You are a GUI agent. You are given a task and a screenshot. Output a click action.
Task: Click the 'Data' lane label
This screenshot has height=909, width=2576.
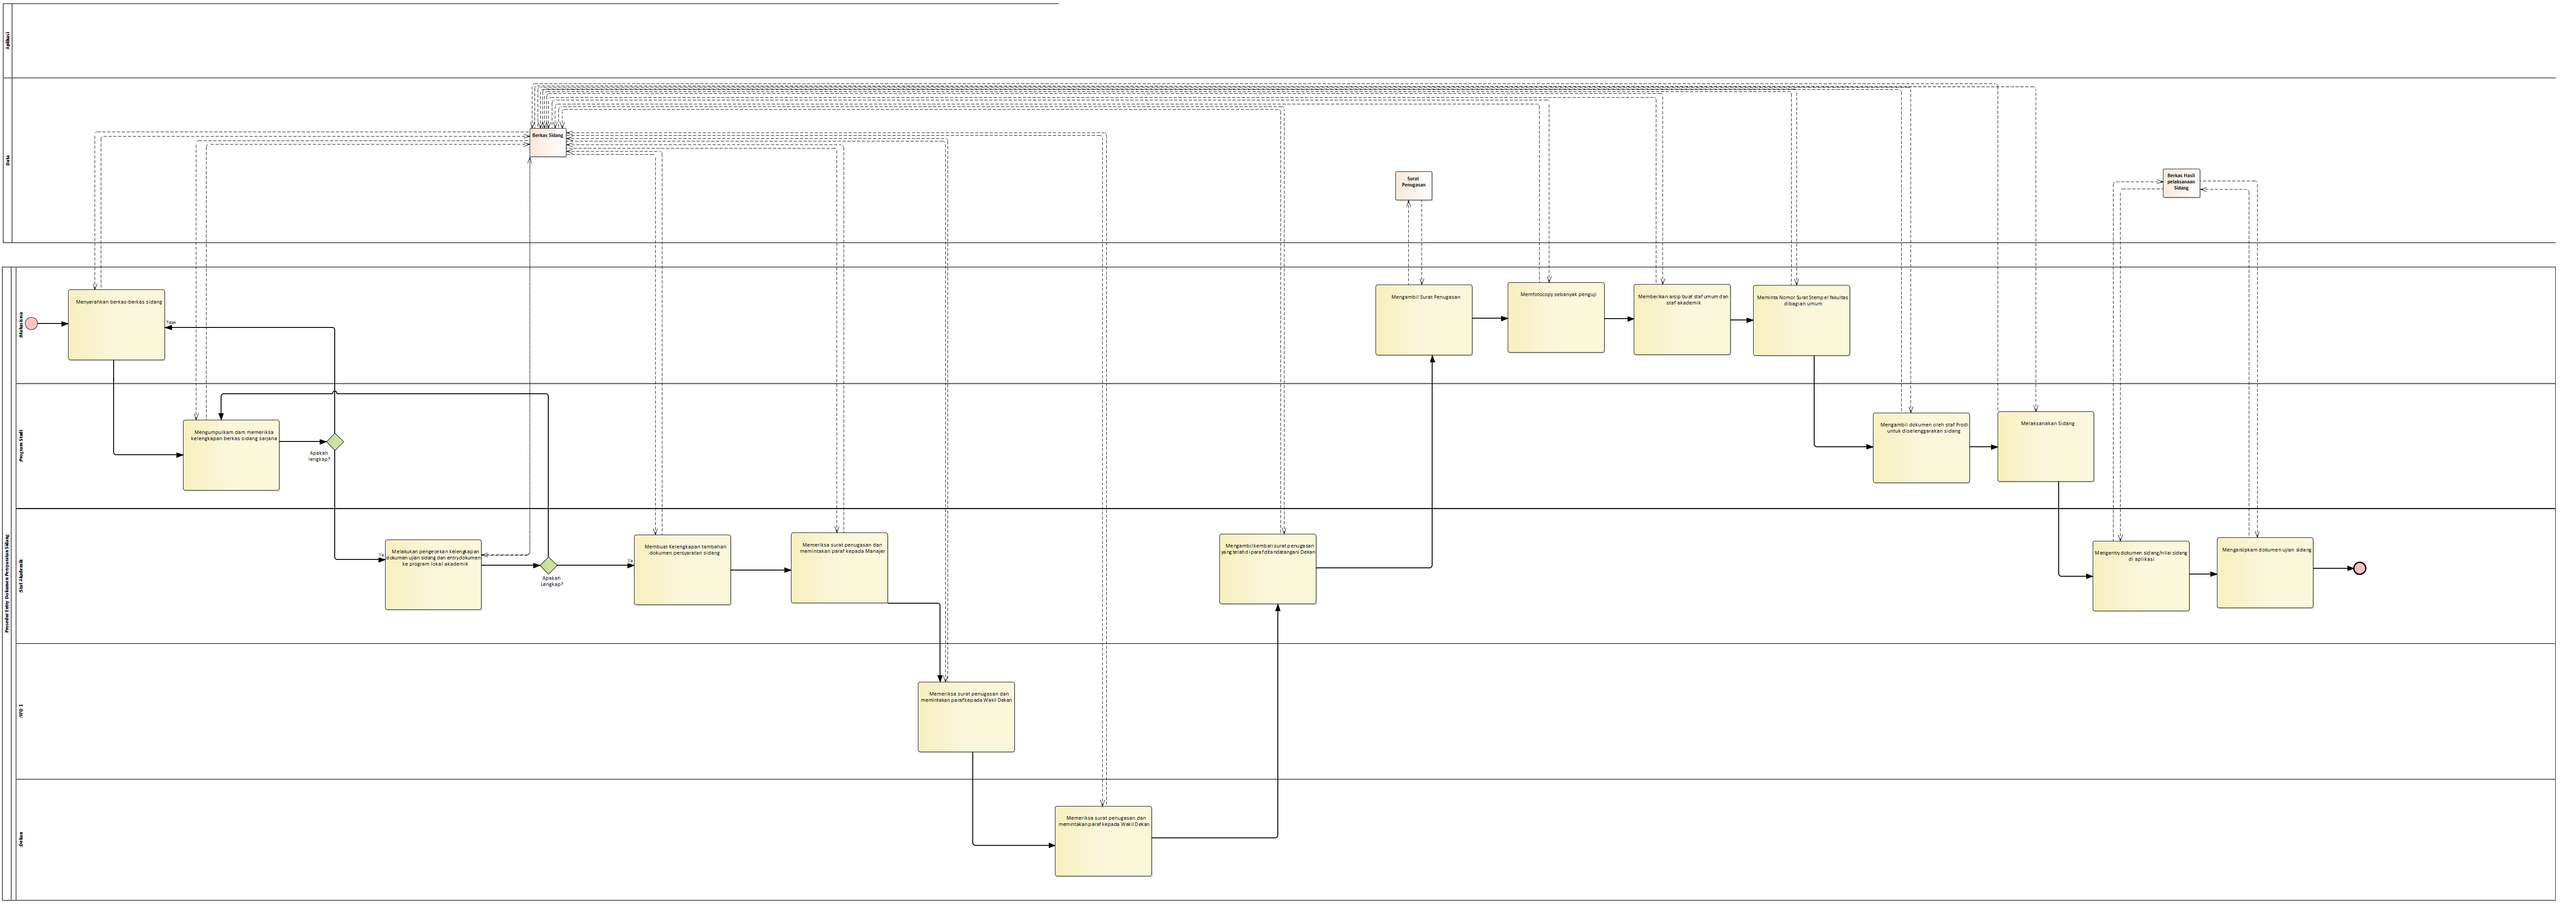(x=9, y=160)
